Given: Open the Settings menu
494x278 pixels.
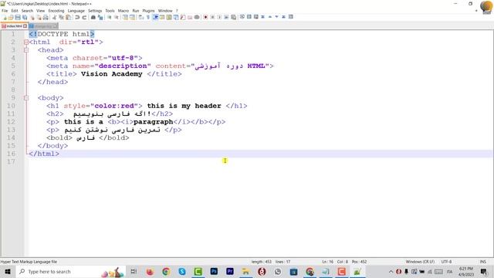Looking at the screenshot, I should (95, 11).
